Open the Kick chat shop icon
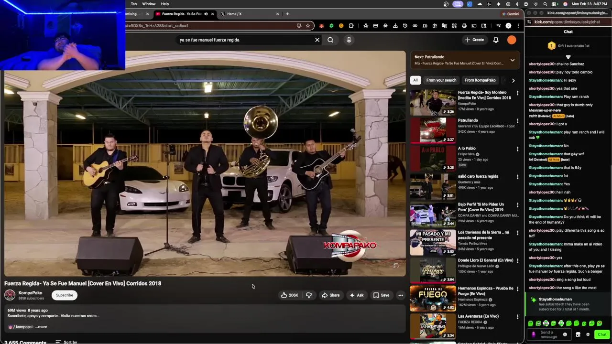This screenshot has width=612, height=344. (578, 334)
